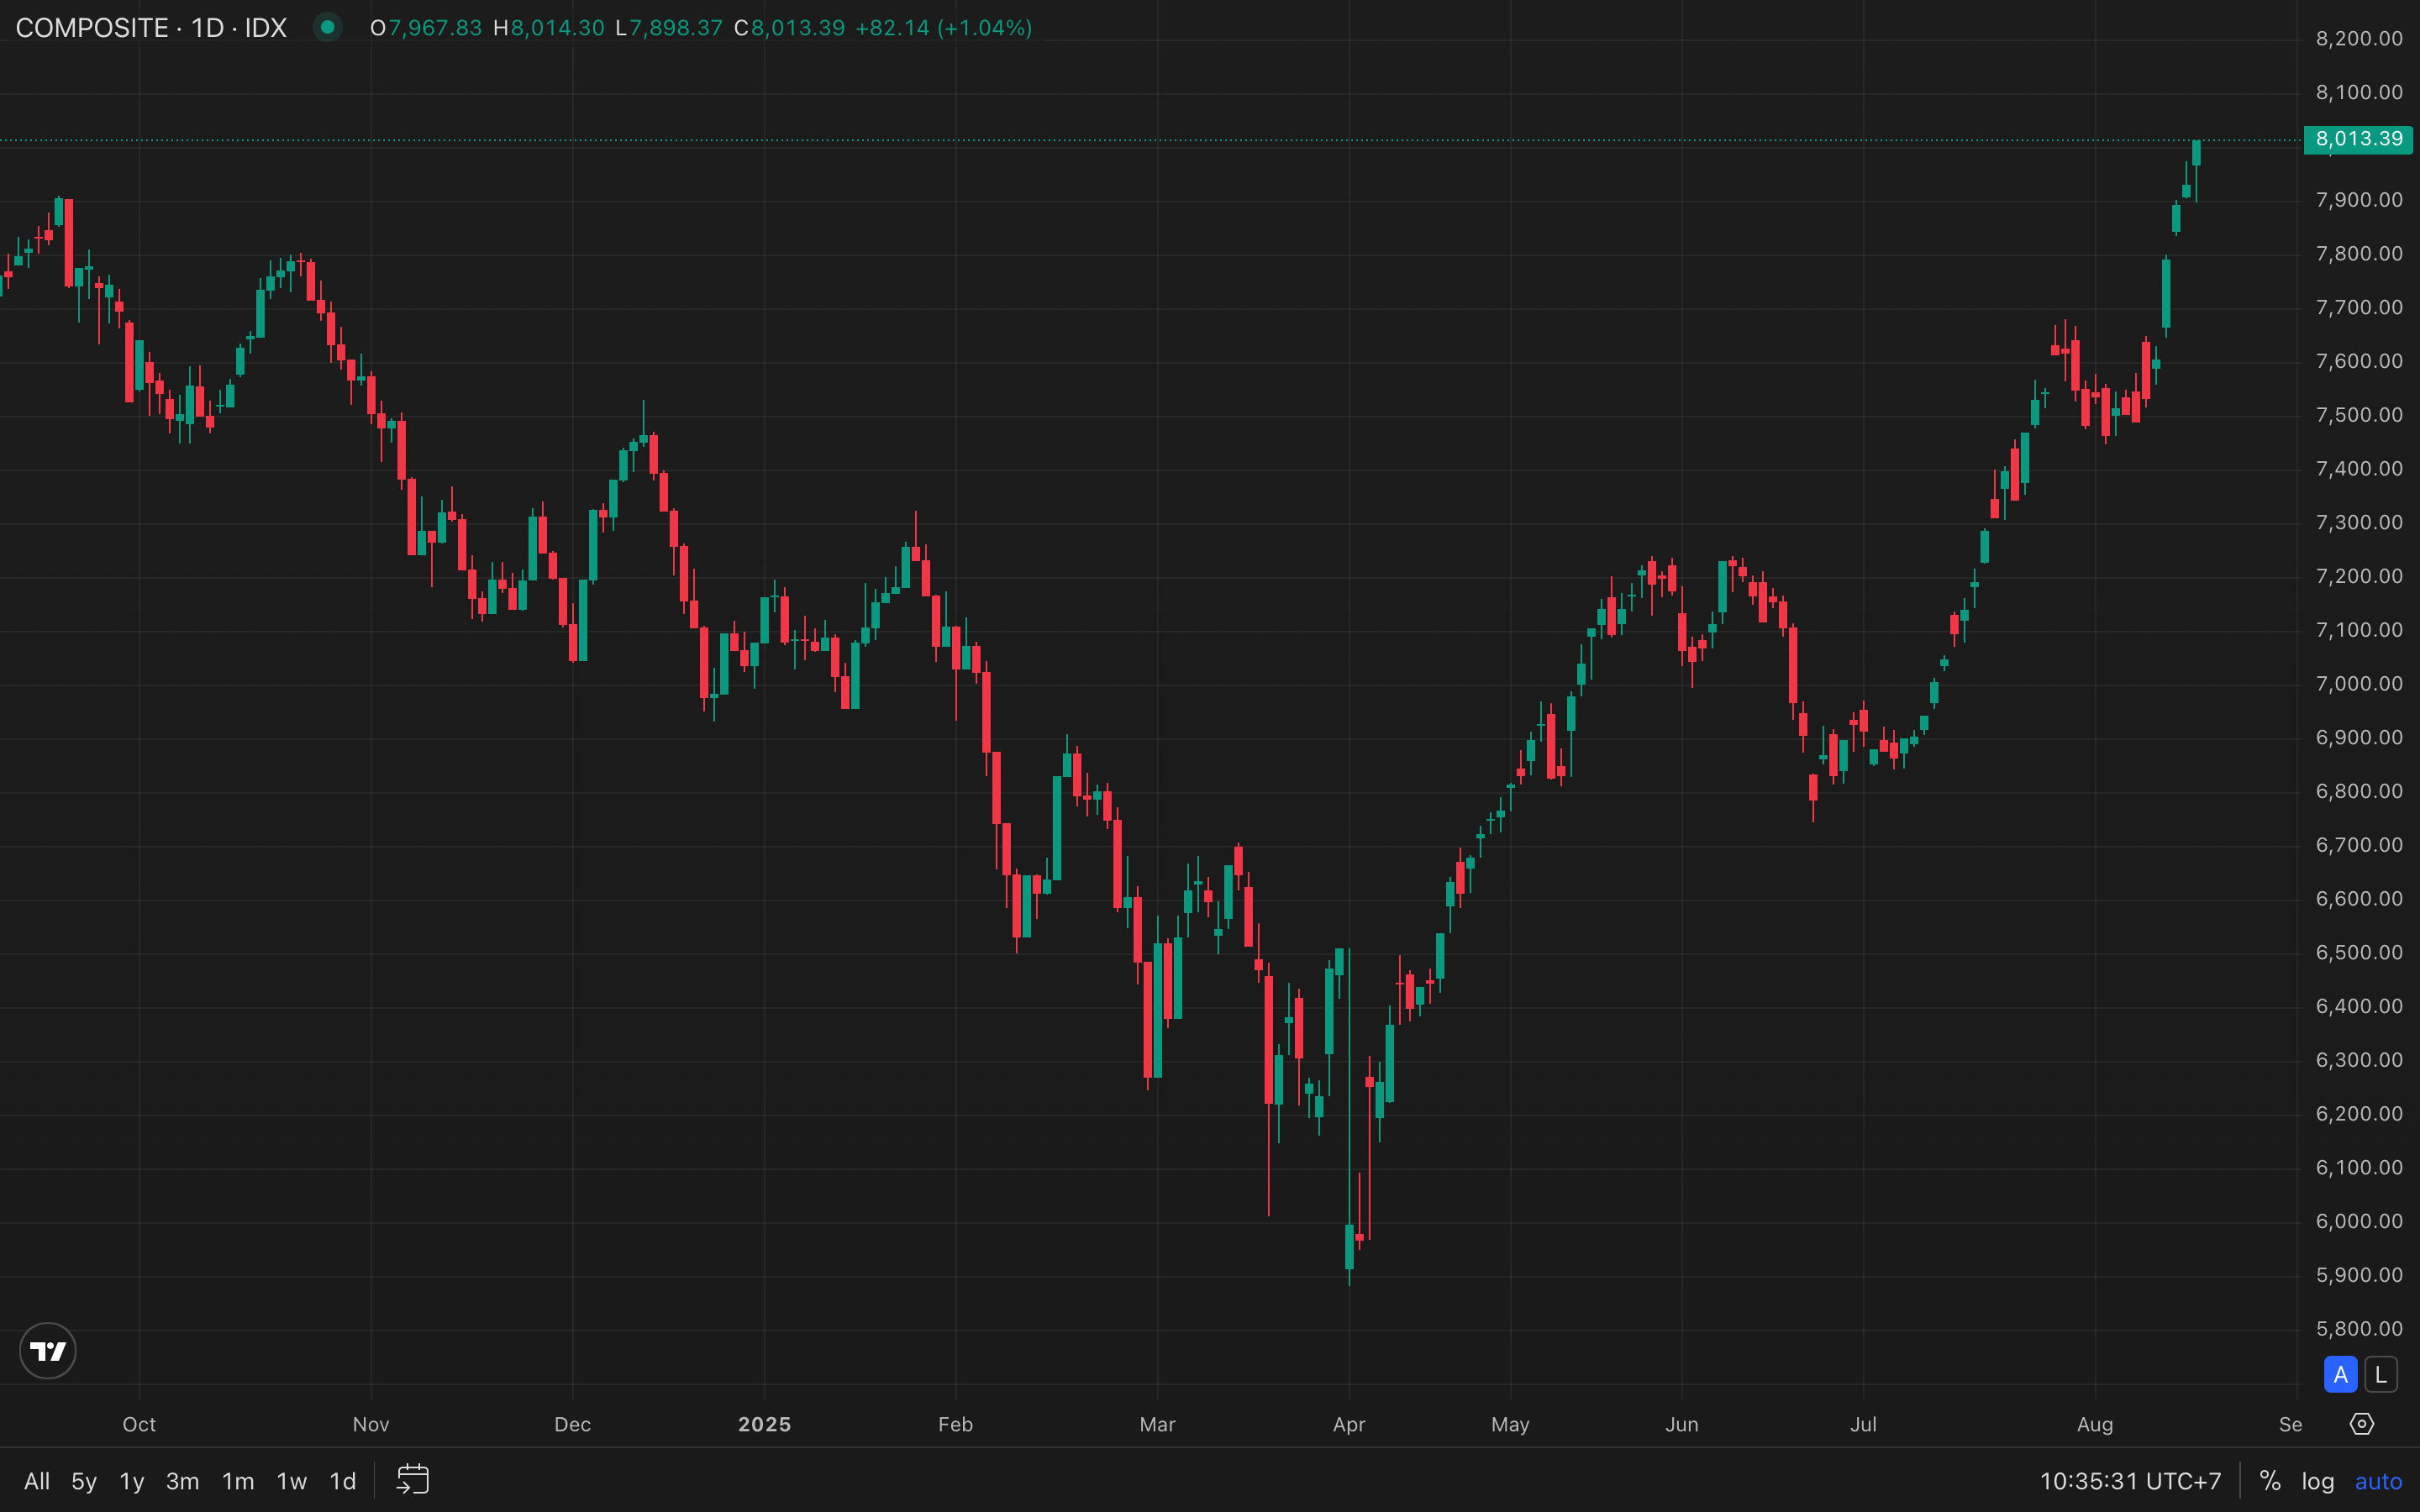The height and width of the screenshot is (1512, 2420).
Task: Click the change value +82.14 (+1.04%)
Action: [943, 28]
